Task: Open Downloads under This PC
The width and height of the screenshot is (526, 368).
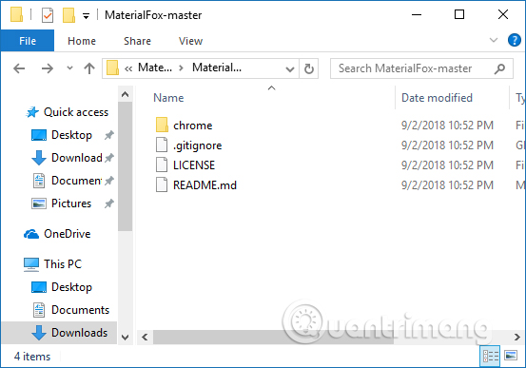Action: coord(80,333)
